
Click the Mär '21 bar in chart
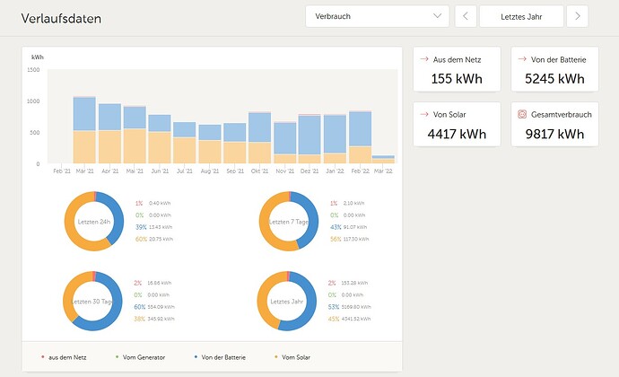tap(84, 130)
